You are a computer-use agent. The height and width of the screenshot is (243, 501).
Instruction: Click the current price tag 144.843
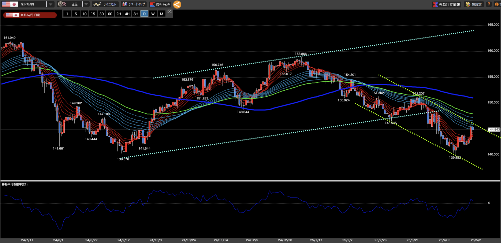pyautogui.click(x=494, y=129)
